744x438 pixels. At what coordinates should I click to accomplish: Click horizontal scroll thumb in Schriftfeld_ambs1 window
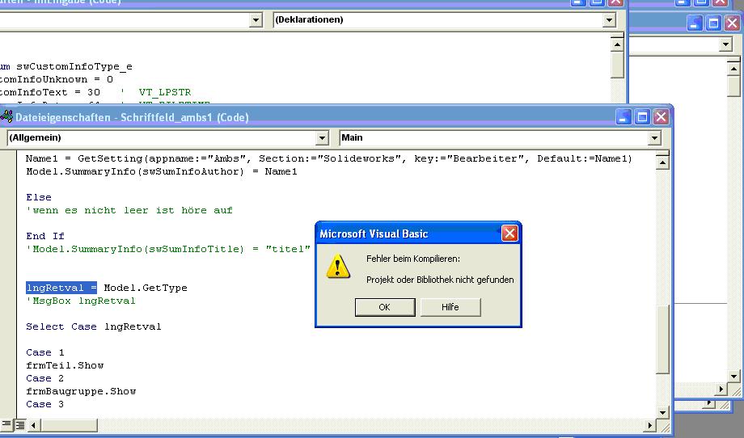(68, 425)
